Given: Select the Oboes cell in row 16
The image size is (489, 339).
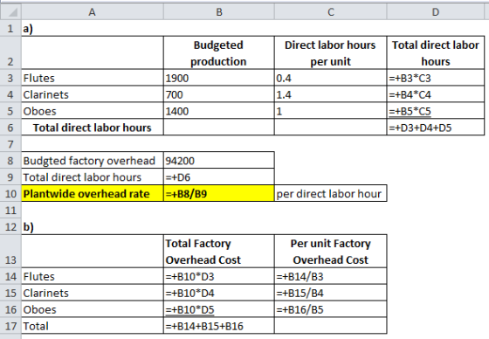Looking at the screenshot, I should point(93,309).
